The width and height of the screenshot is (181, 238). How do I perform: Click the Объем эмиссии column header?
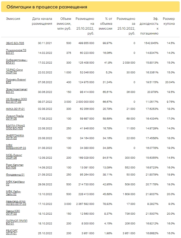64,24
